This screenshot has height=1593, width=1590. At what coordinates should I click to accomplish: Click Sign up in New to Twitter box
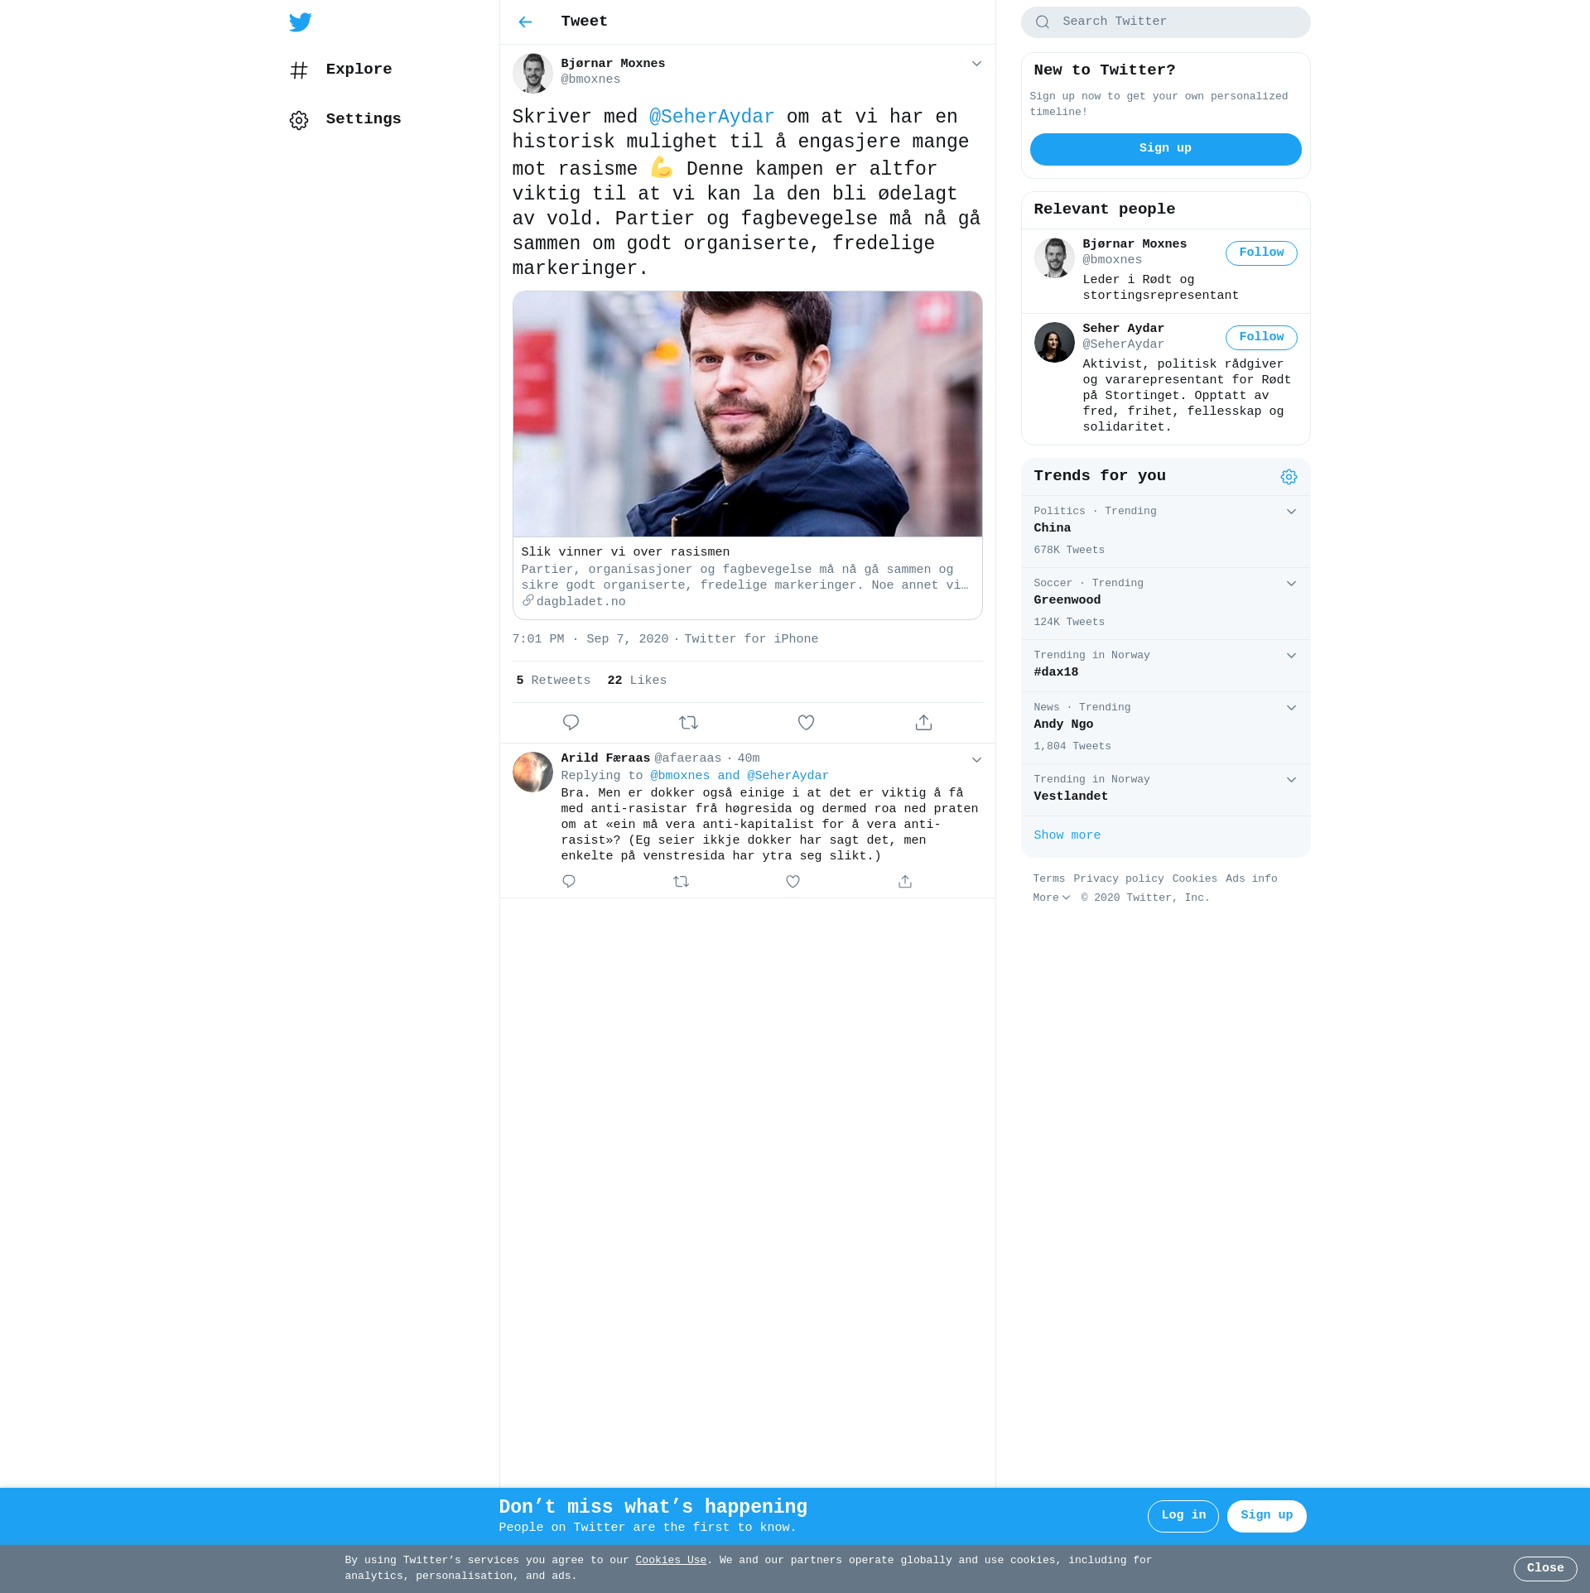tap(1165, 149)
